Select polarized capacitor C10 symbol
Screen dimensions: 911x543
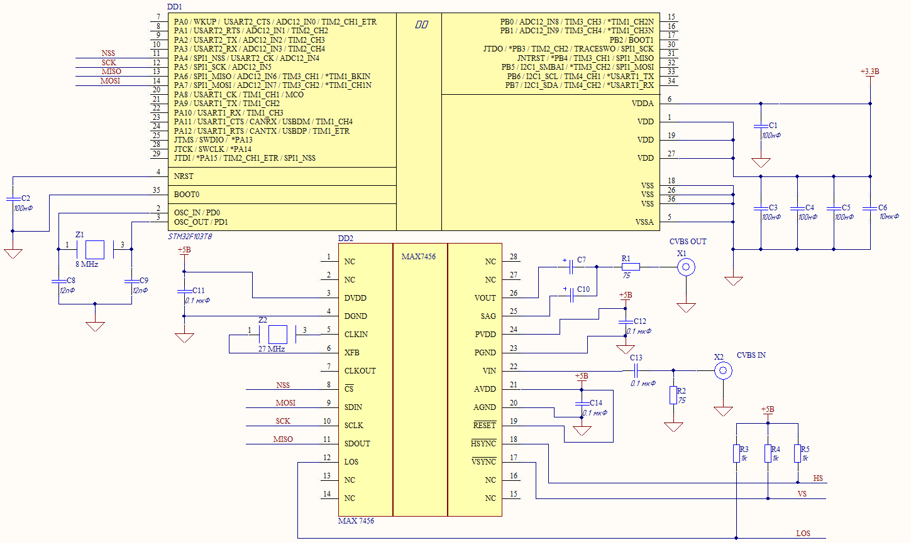tap(571, 296)
